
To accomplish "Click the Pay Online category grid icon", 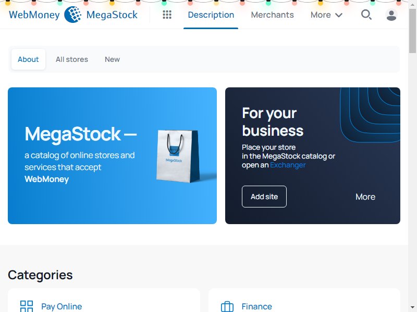I will [x=27, y=306].
